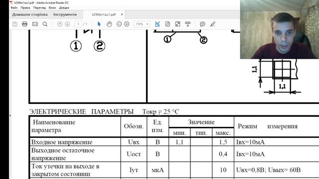The image size is (319, 179).
Task: Click the Ток утечки row label
Action: pyautogui.click(x=65, y=170)
